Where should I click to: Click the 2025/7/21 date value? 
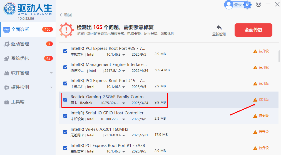point(140,135)
